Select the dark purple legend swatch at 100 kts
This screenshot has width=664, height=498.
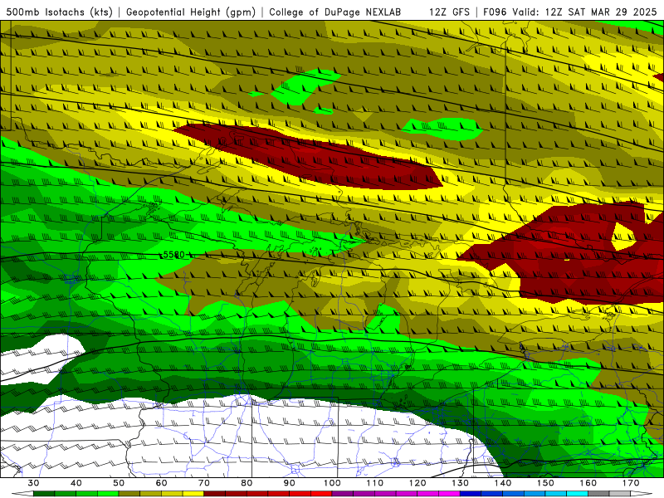(x=343, y=494)
